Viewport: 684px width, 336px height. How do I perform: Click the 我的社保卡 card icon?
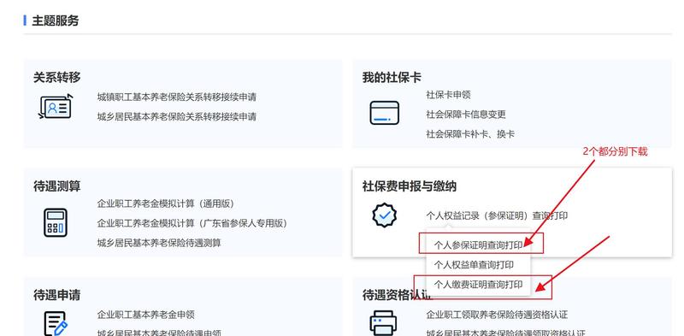click(384, 113)
